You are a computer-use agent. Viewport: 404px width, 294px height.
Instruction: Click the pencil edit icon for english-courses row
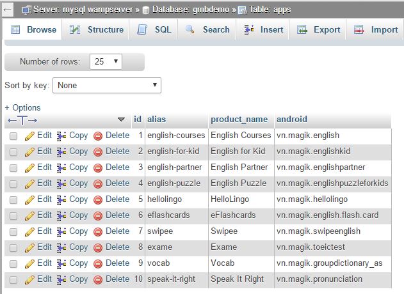coord(29,136)
